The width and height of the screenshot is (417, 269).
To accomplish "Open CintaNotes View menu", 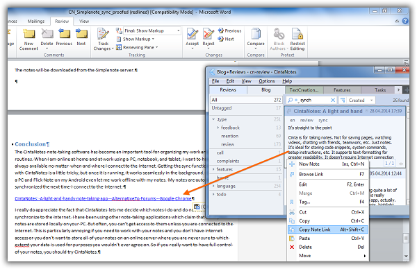I will tap(246, 81).
